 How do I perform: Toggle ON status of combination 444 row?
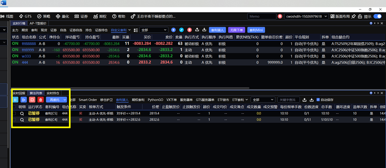pyautogui.click(x=15, y=62)
